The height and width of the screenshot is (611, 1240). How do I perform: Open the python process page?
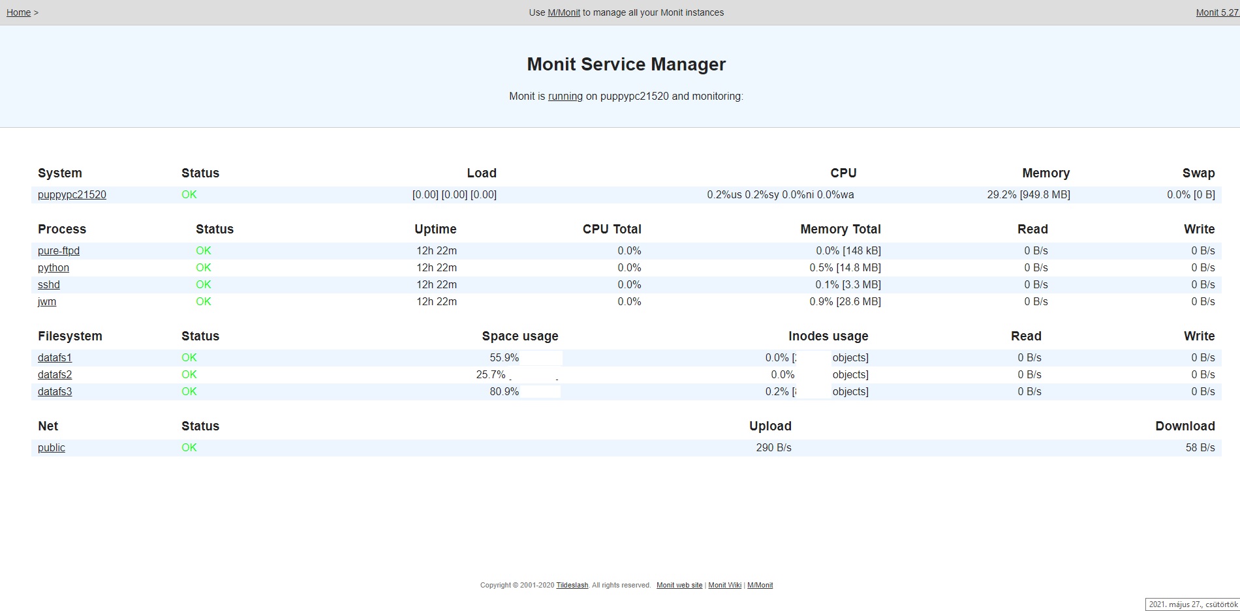pos(54,267)
